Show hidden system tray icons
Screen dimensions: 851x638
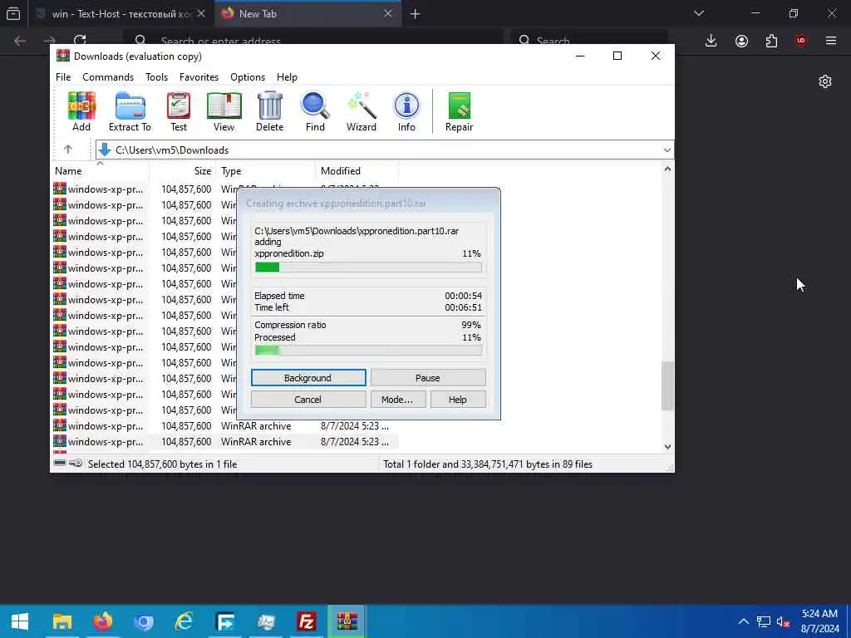pyautogui.click(x=744, y=621)
